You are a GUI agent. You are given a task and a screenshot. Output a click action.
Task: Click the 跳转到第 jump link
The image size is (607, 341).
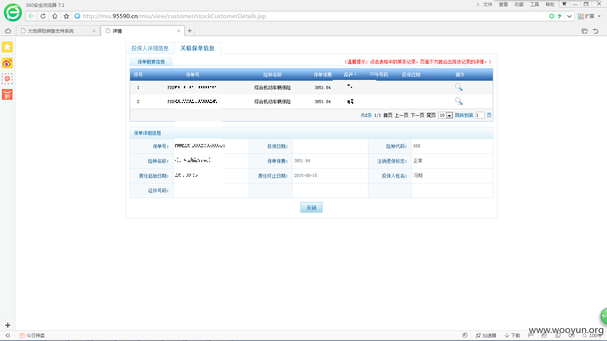[x=464, y=115]
